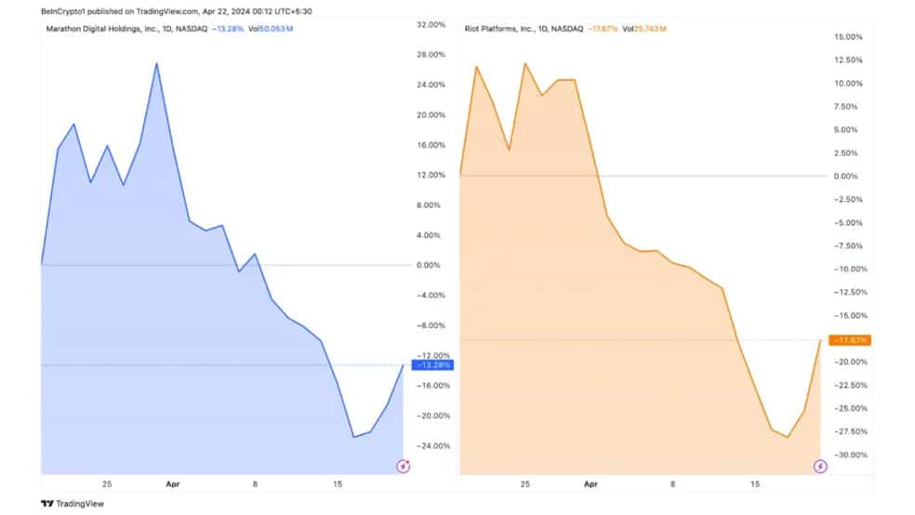Click the 0.00% level on Marathon scale
The height and width of the screenshot is (515, 915).
[428, 265]
